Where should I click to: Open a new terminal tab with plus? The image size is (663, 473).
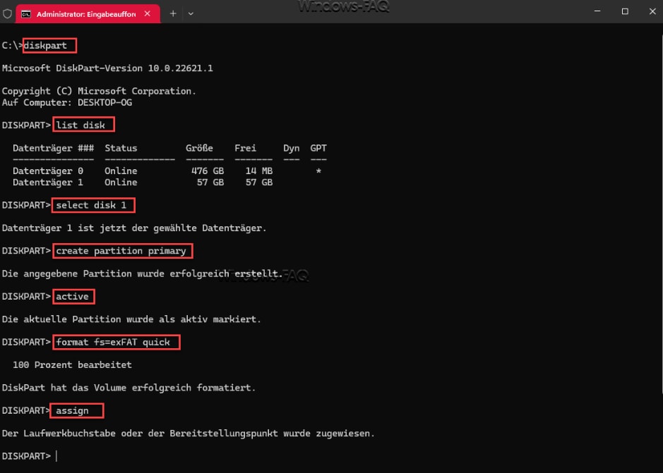173,13
